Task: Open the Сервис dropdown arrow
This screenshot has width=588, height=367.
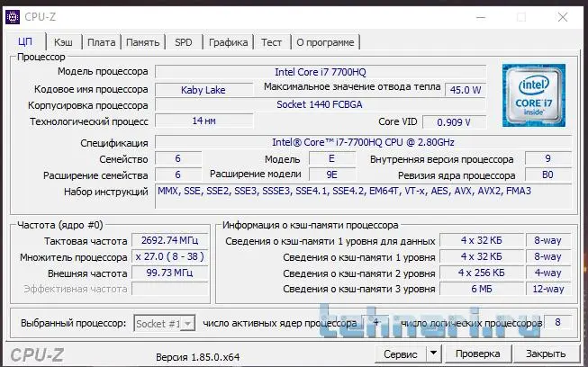Action: (433, 354)
